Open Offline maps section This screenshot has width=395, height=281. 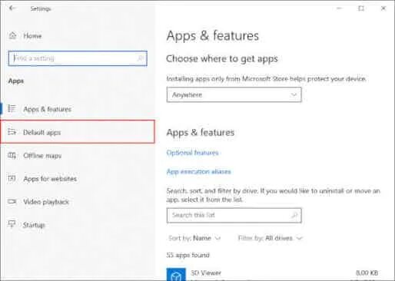tap(42, 156)
